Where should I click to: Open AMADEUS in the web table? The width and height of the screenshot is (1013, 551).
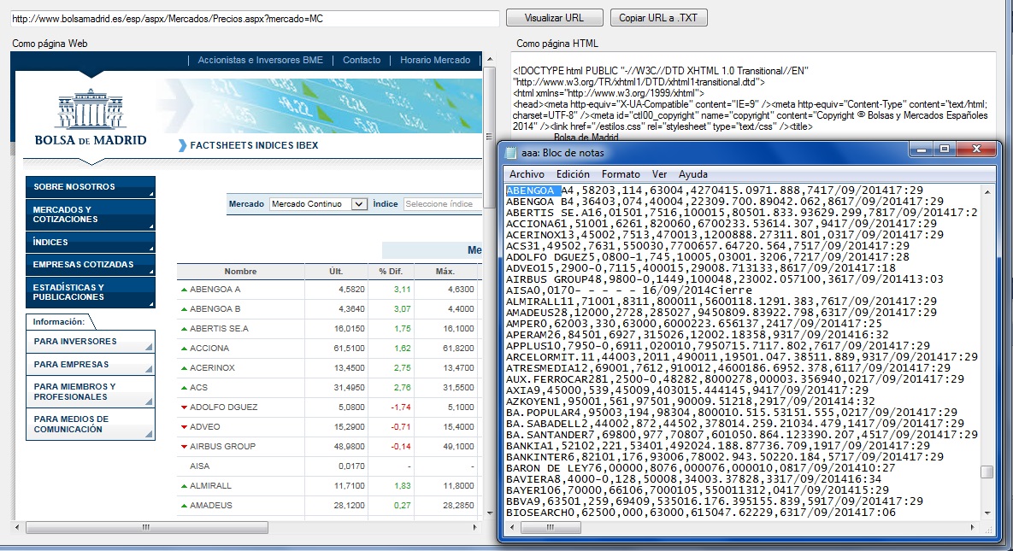[x=211, y=505]
